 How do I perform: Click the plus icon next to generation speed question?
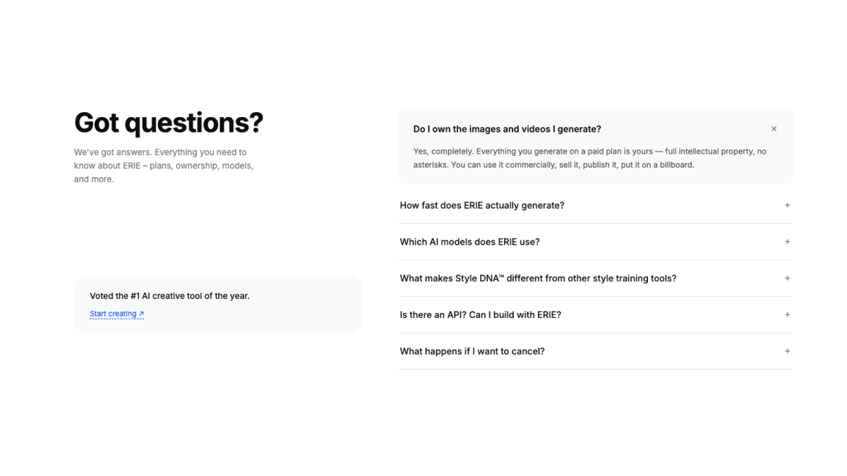point(787,205)
